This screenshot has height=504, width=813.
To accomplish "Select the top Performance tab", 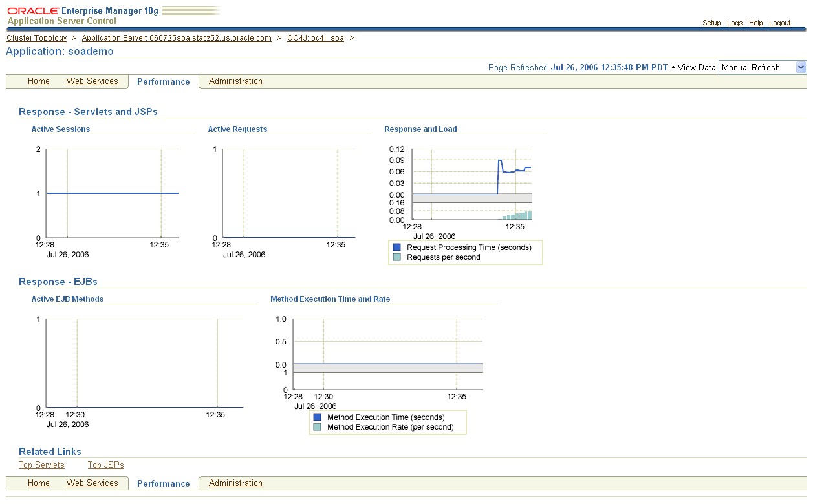I will point(164,81).
